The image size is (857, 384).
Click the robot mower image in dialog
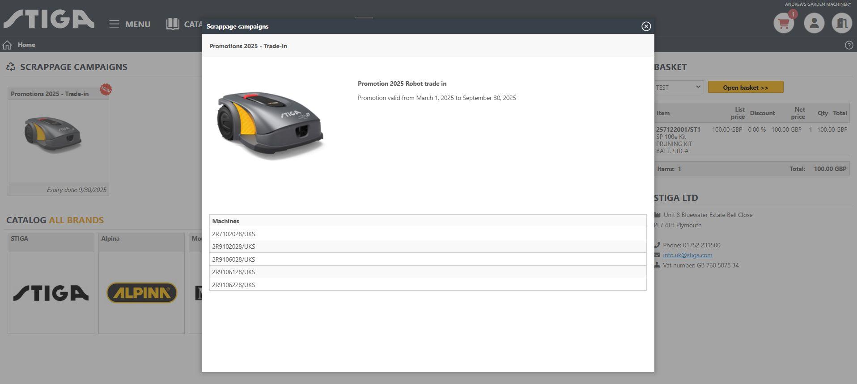pyautogui.click(x=270, y=125)
